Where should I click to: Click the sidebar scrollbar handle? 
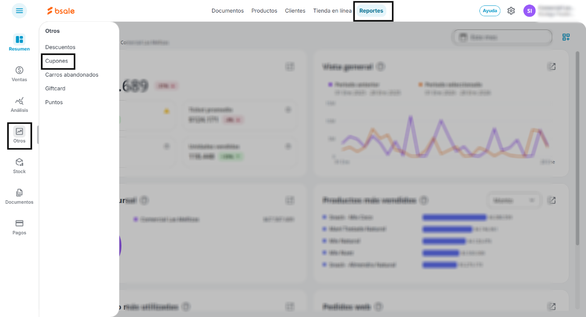click(38, 135)
